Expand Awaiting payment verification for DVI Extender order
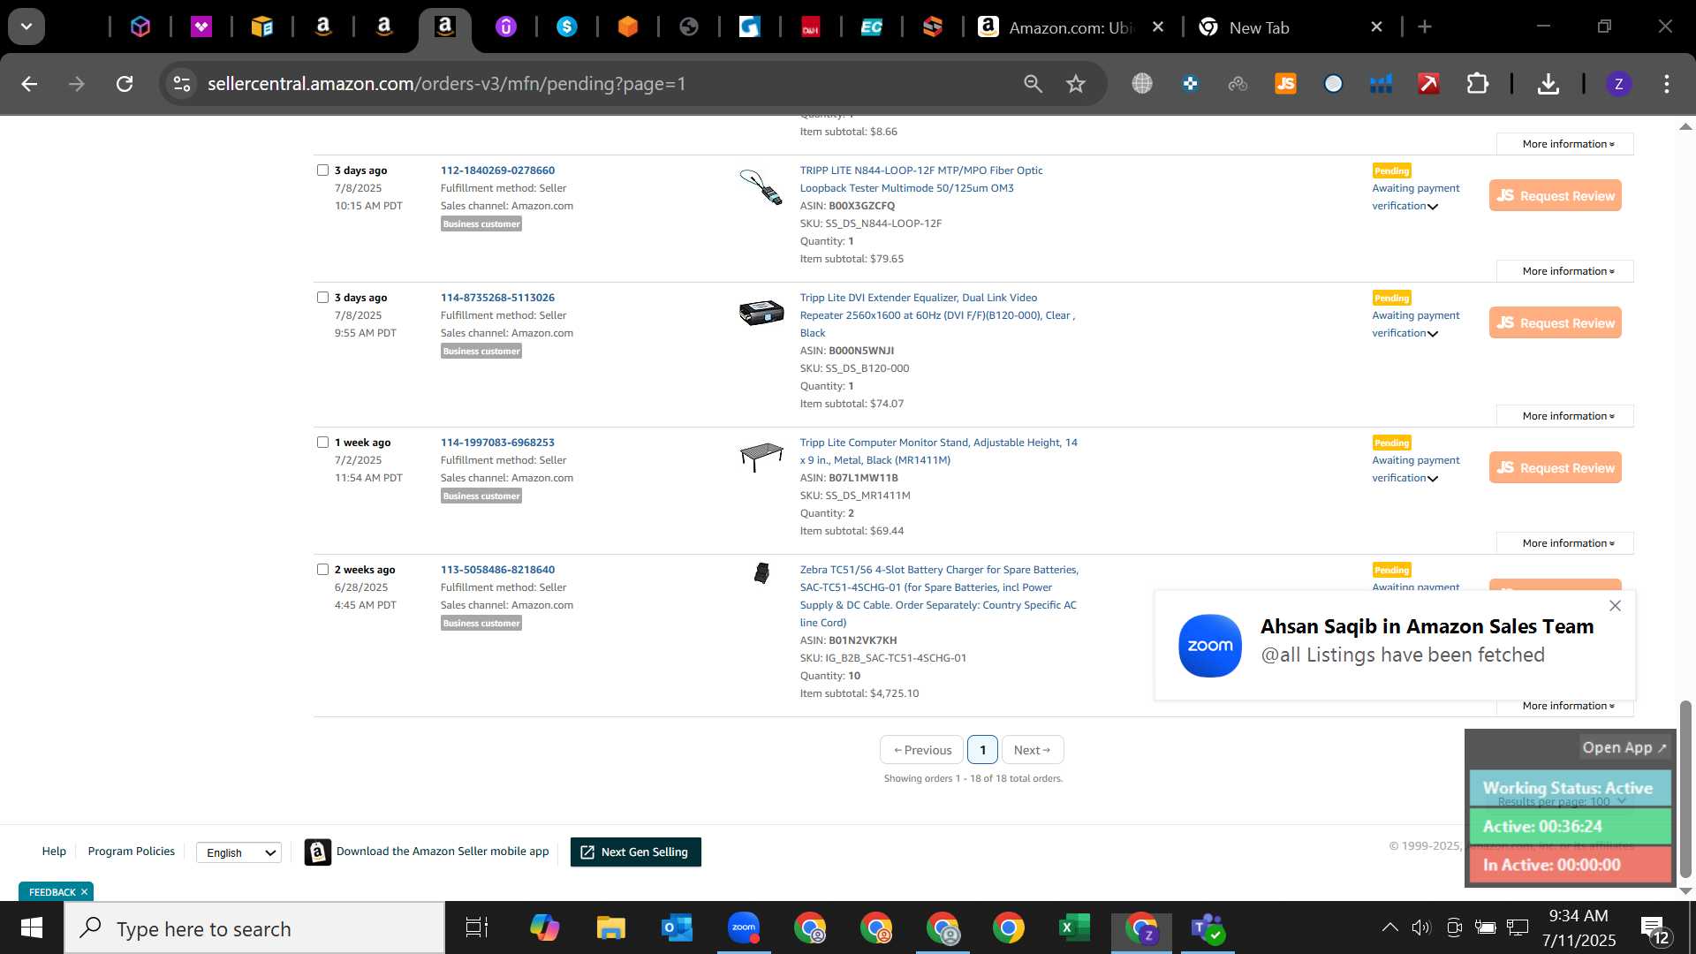1696x954 pixels. pyautogui.click(x=1416, y=324)
